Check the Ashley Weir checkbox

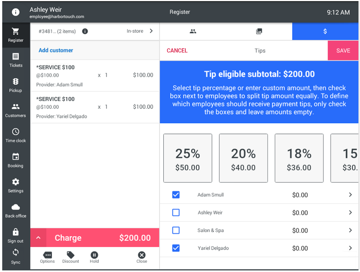(176, 212)
